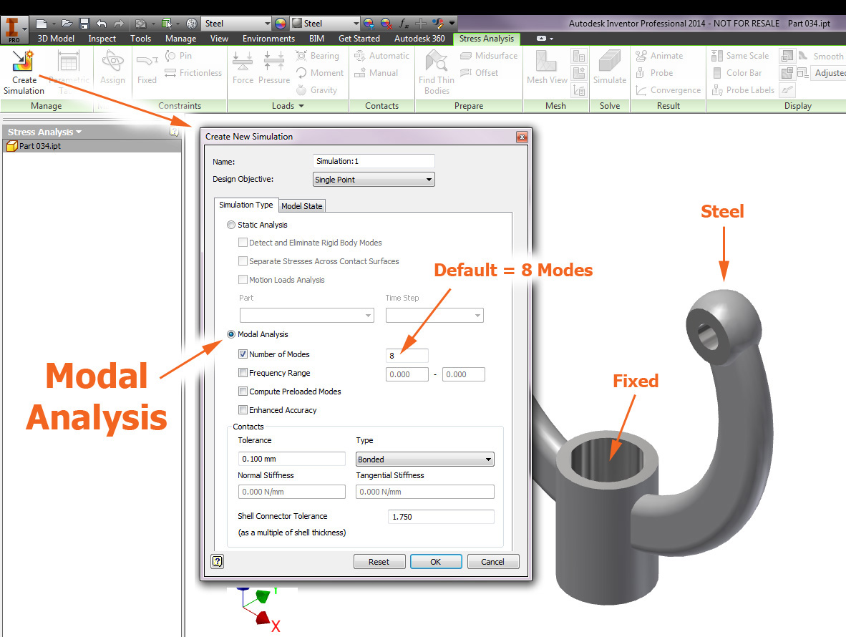Expand the Loads panel dropdown

click(x=288, y=106)
